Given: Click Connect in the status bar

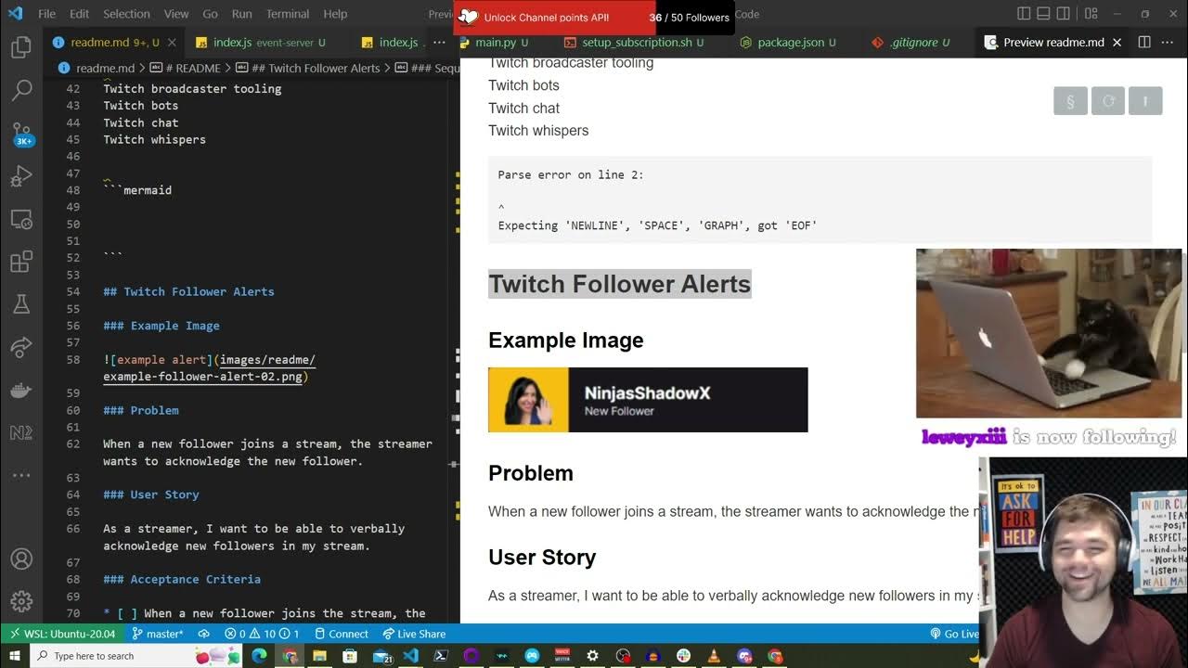Looking at the screenshot, I should (342, 634).
